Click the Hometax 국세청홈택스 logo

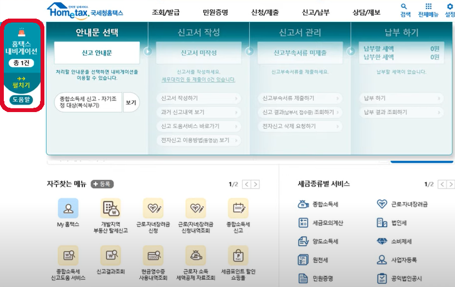click(x=85, y=11)
